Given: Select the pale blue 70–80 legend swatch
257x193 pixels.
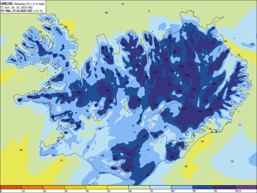Looking at the screenshot, I should tap(160, 187).
